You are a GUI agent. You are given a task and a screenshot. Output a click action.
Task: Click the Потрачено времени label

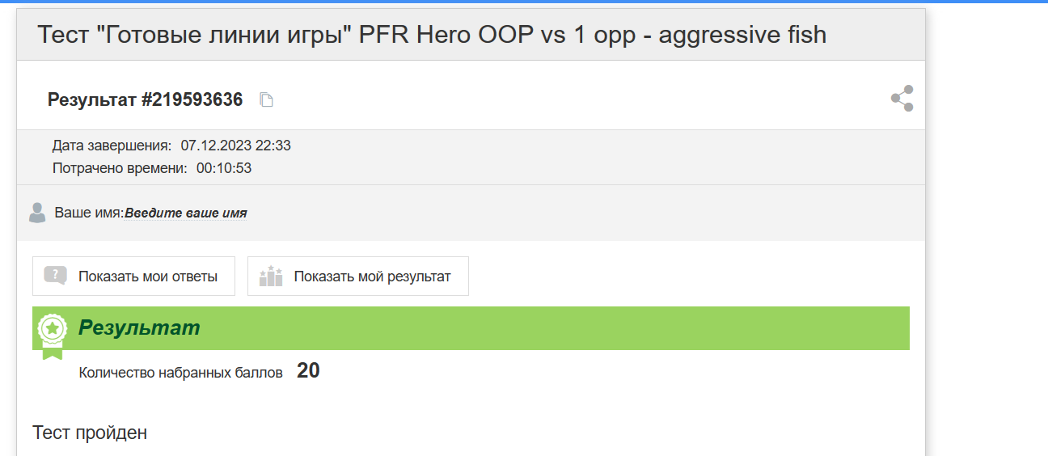[120, 168]
